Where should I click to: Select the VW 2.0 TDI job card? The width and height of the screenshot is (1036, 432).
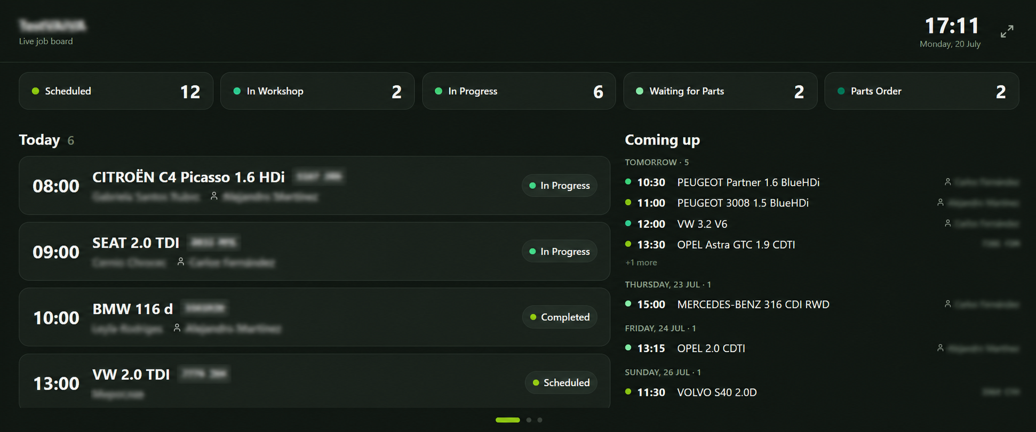pyautogui.click(x=314, y=381)
